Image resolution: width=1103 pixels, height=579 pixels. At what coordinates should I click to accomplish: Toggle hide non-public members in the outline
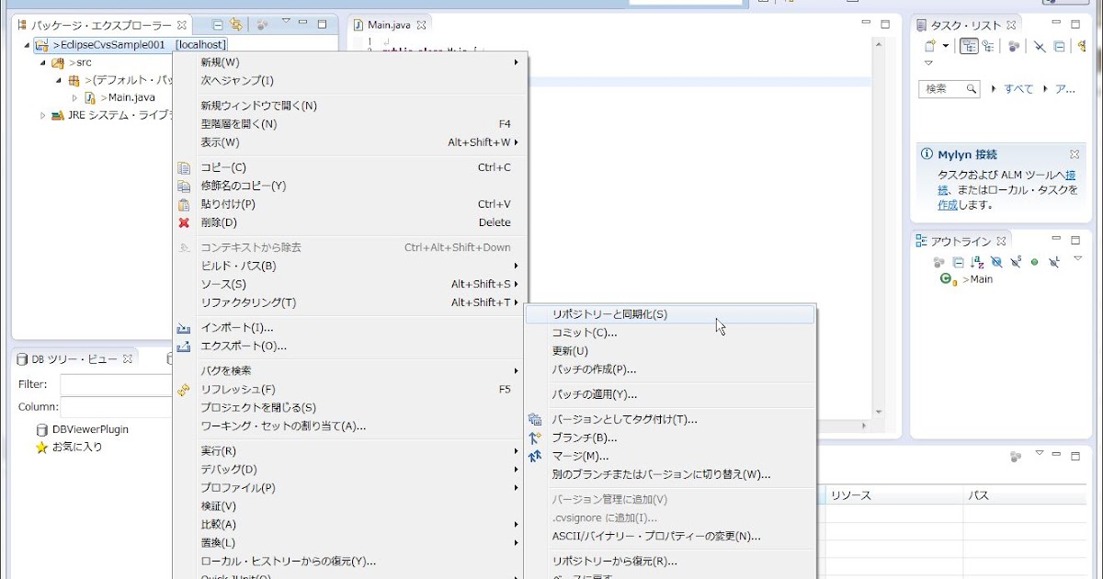point(1034,262)
